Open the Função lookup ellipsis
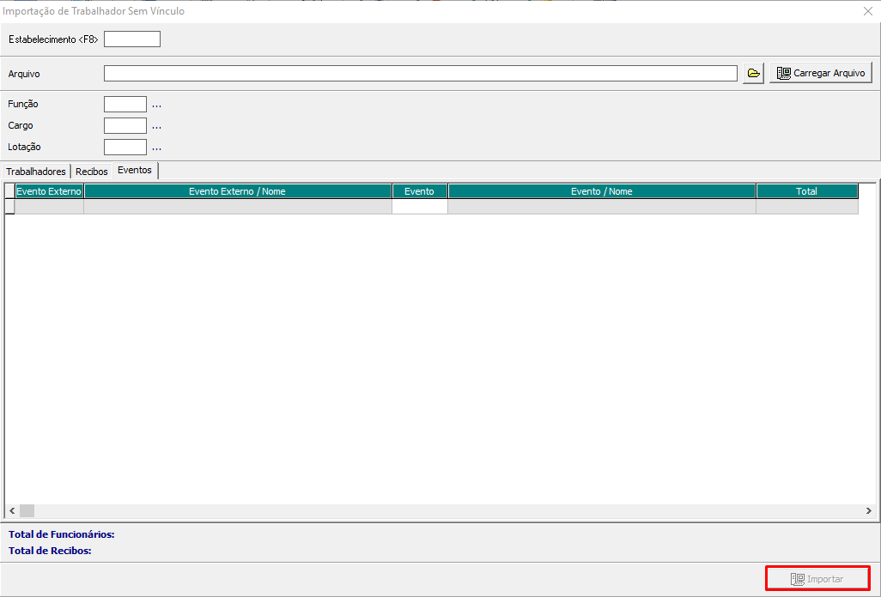This screenshot has width=881, height=597. 156,105
